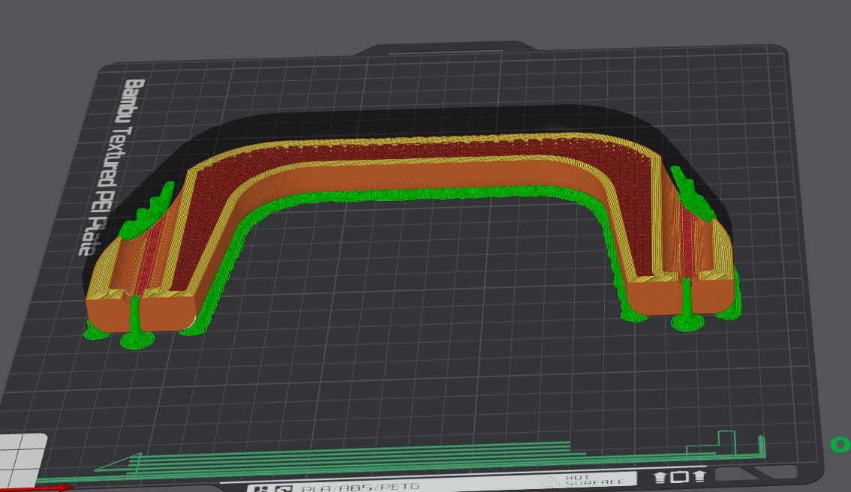The height and width of the screenshot is (492, 851).
Task: Click the "PLA/ABS/PETG" plate text
Action: [x=359, y=487]
